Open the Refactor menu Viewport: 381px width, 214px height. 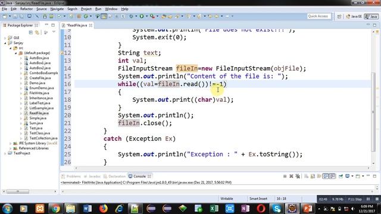(x=26, y=9)
